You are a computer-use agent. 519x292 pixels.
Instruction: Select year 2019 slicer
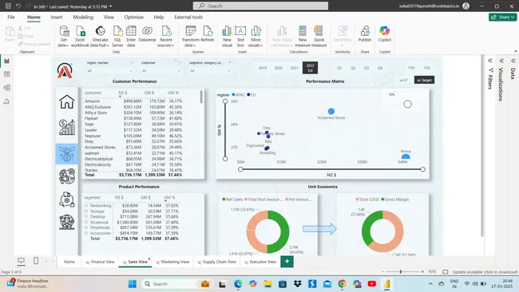point(263,68)
